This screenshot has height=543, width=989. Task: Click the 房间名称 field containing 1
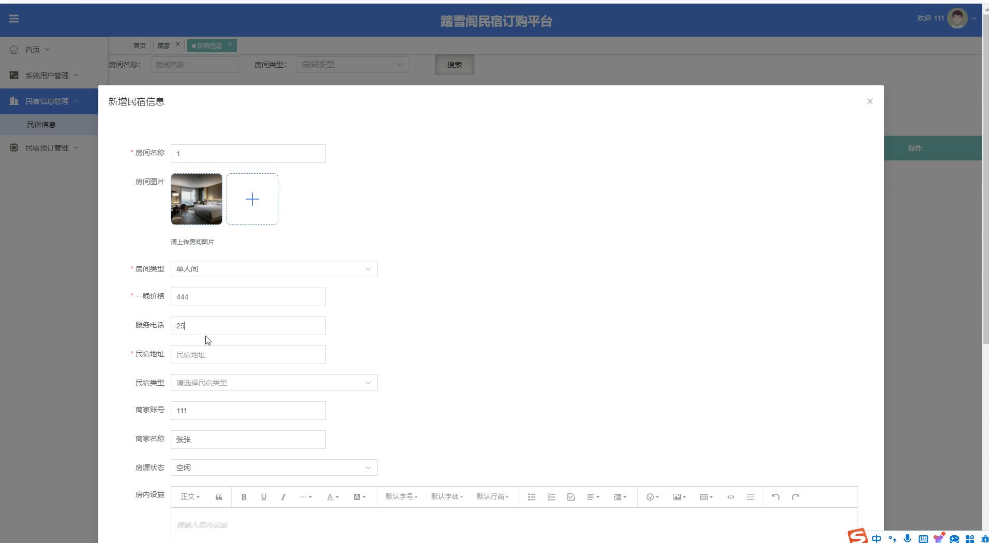(248, 154)
